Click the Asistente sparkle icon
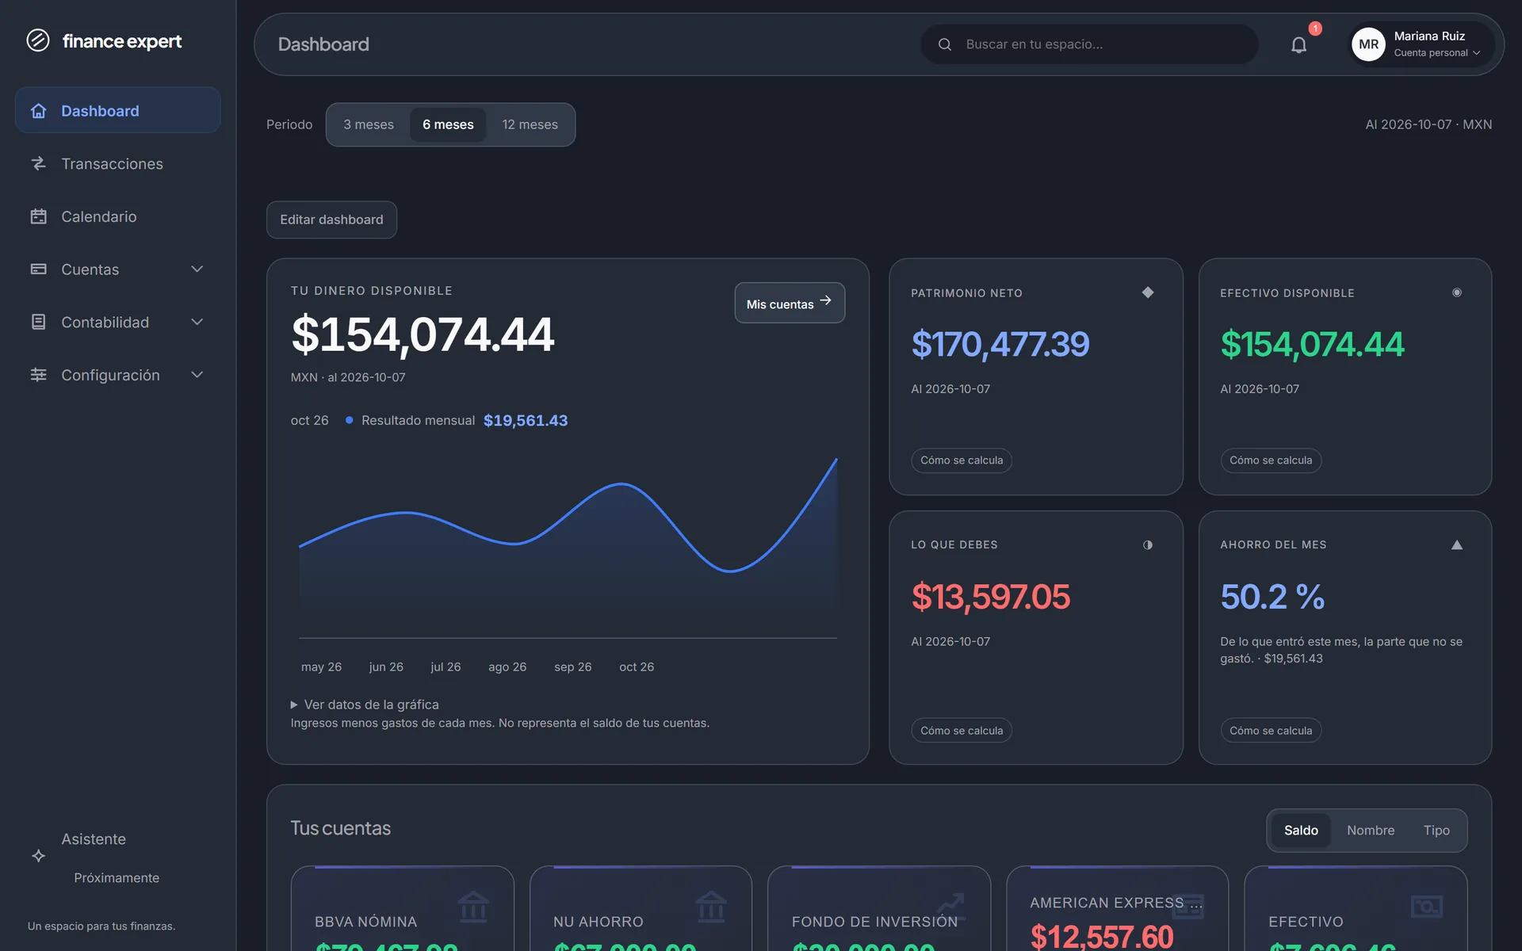Image resolution: width=1522 pixels, height=951 pixels. (38, 856)
